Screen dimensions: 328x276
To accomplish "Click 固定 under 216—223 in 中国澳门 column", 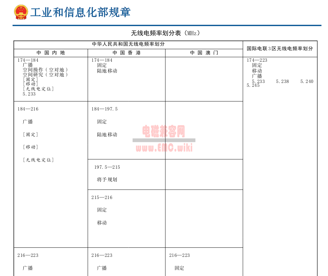I will tap(179, 268).
